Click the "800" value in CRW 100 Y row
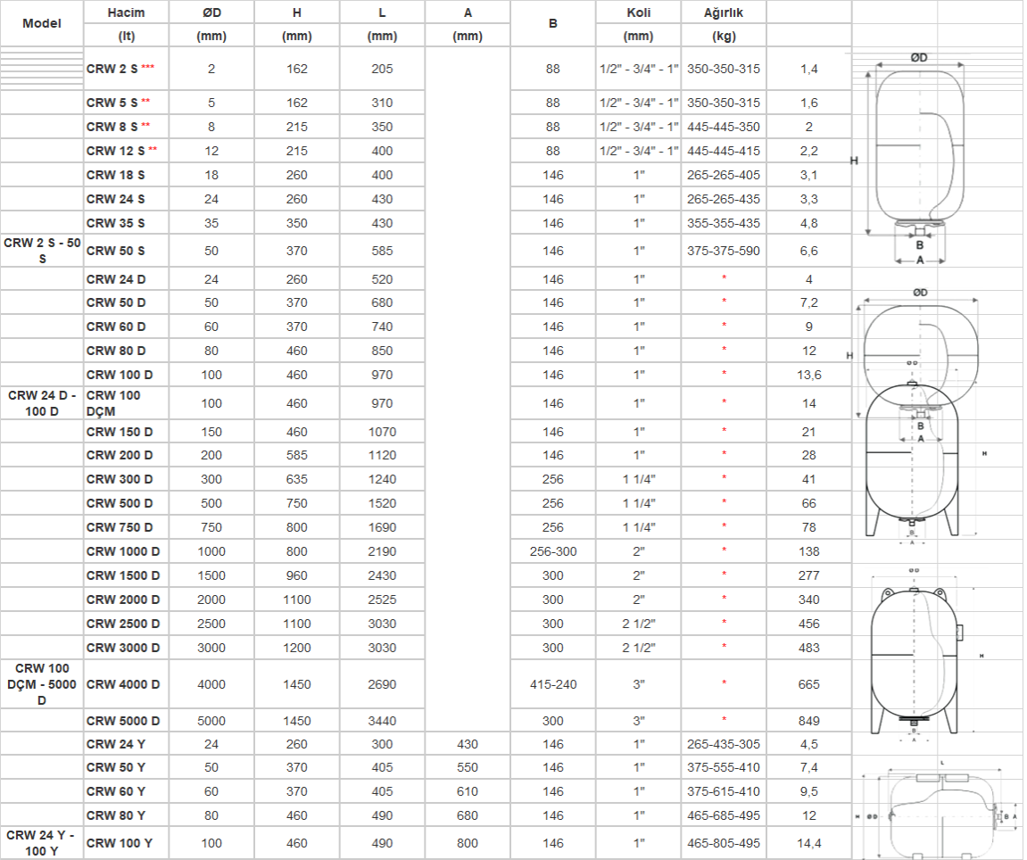 coord(468,844)
